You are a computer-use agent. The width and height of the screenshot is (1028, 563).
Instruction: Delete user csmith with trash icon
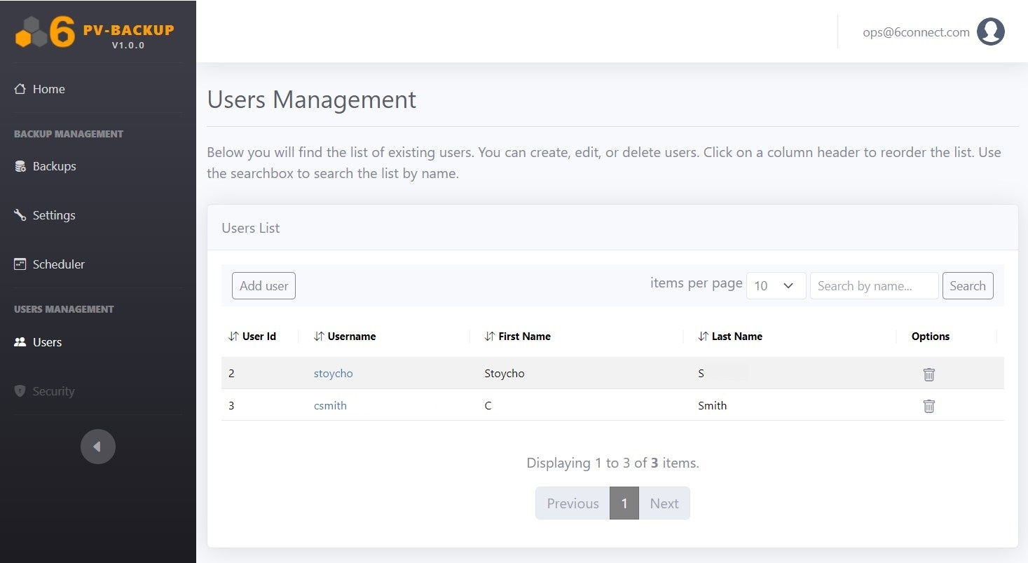[x=928, y=406]
